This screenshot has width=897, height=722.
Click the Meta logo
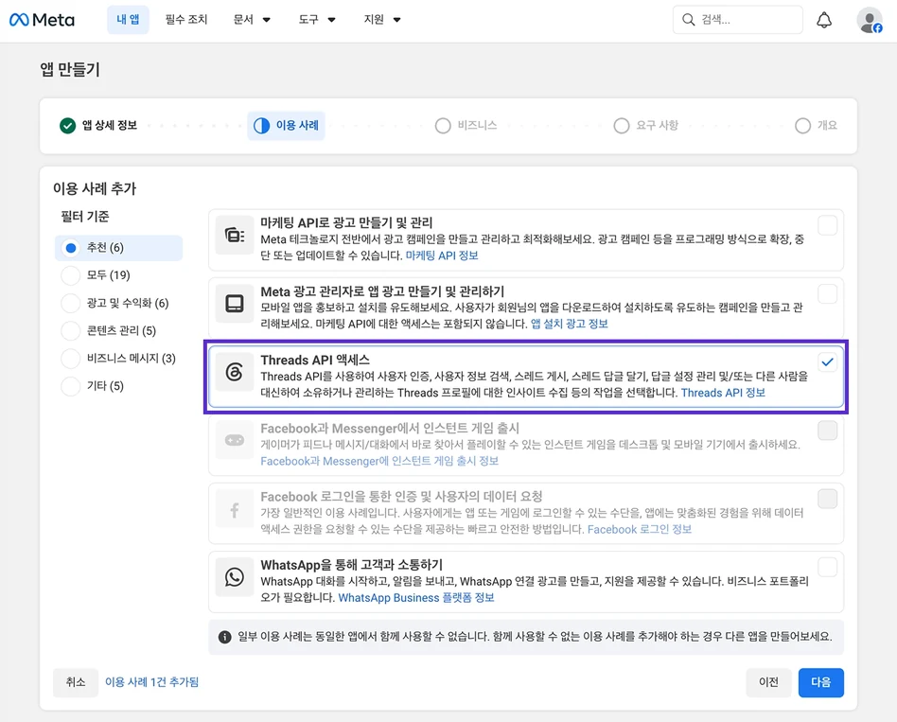tap(42, 20)
